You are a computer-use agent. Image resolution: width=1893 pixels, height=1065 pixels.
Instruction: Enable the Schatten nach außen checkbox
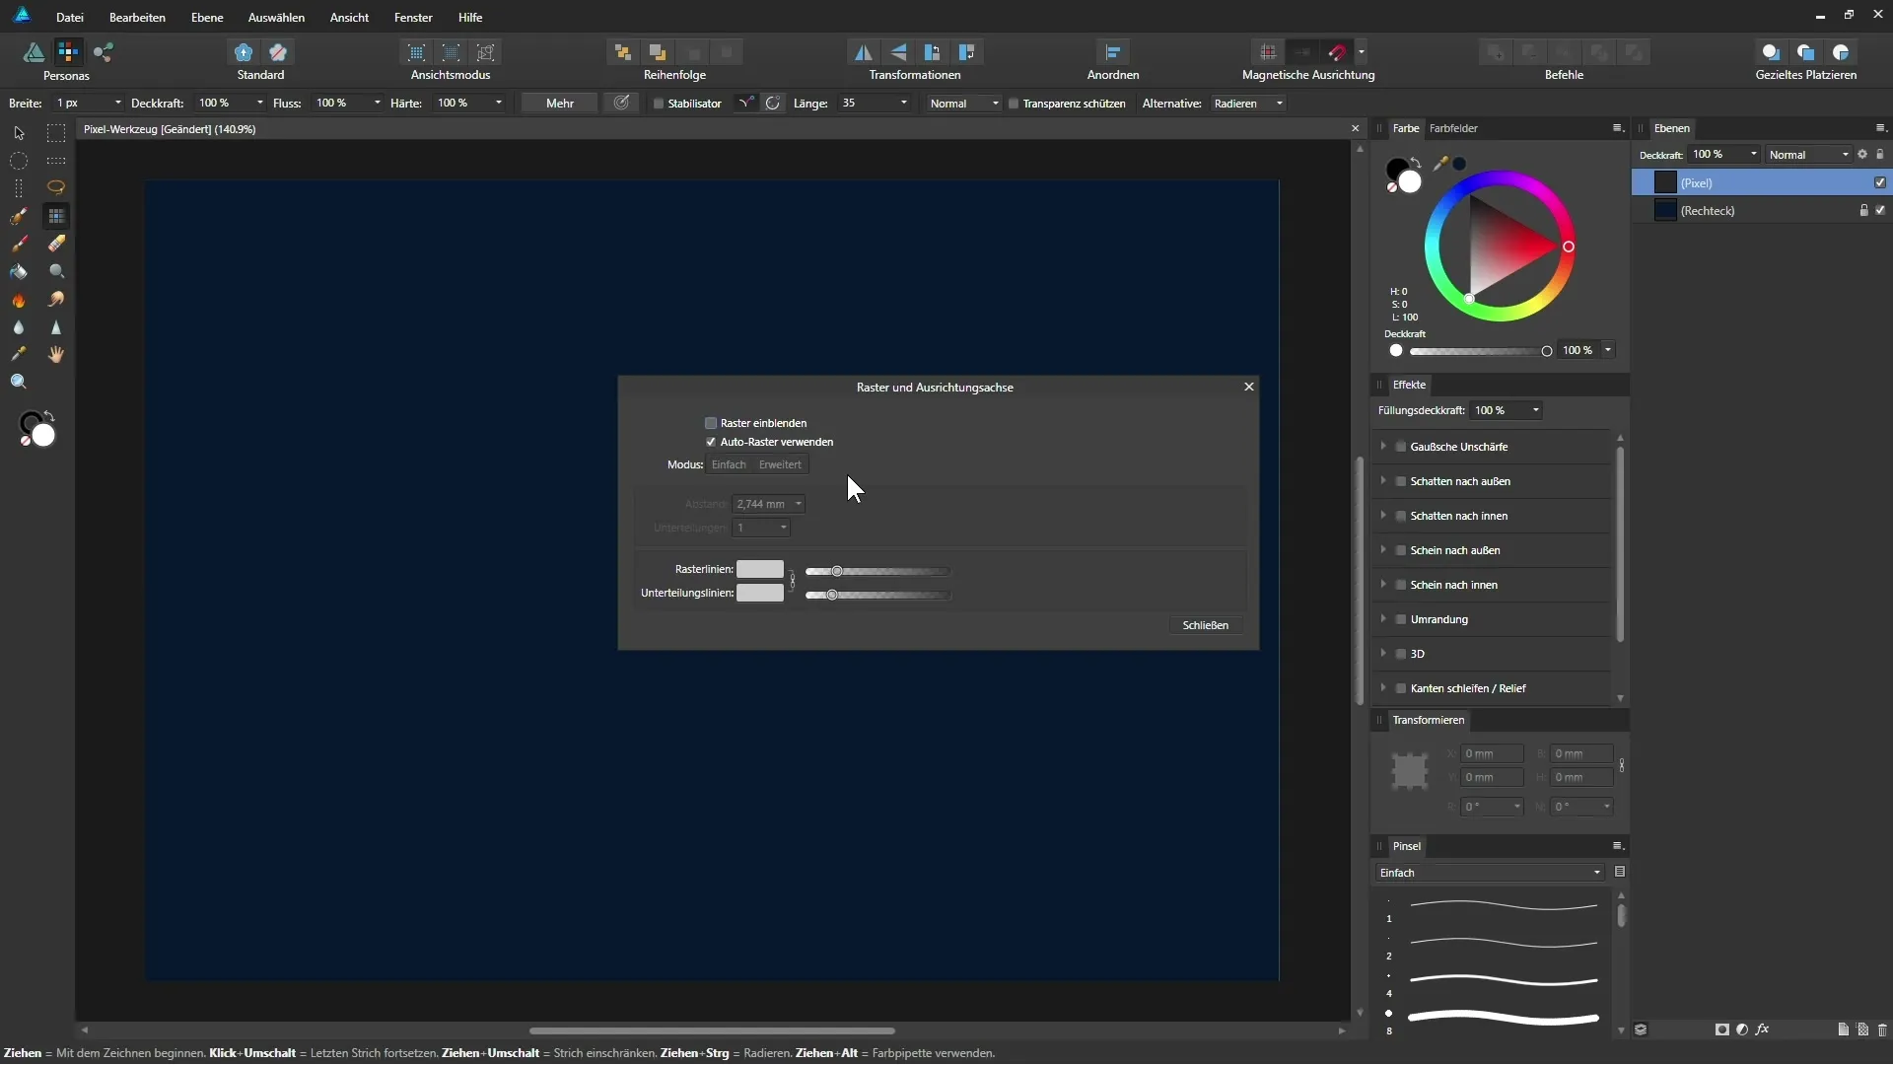[x=1401, y=481]
